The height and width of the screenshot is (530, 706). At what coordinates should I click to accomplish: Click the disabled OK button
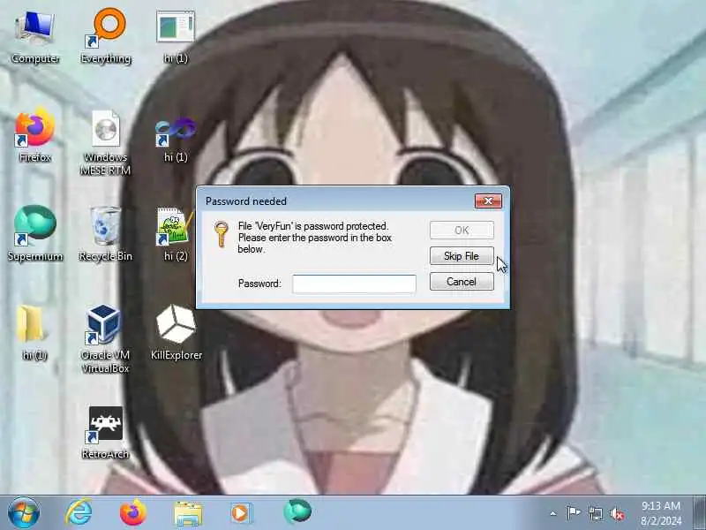tap(462, 231)
